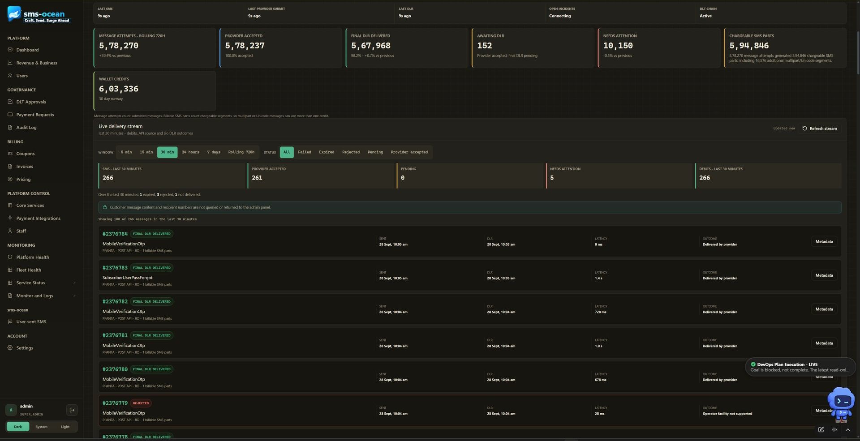The width and height of the screenshot is (860, 441).
Task: Click the DLT Approvals check icon
Action: point(10,102)
